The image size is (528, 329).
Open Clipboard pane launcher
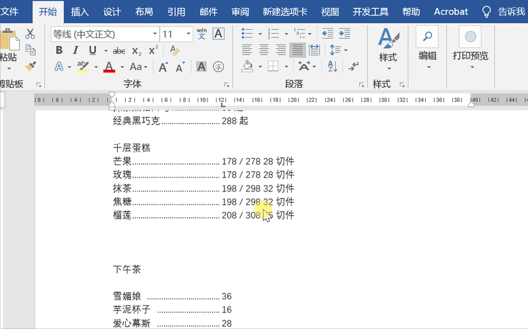[x=39, y=85]
